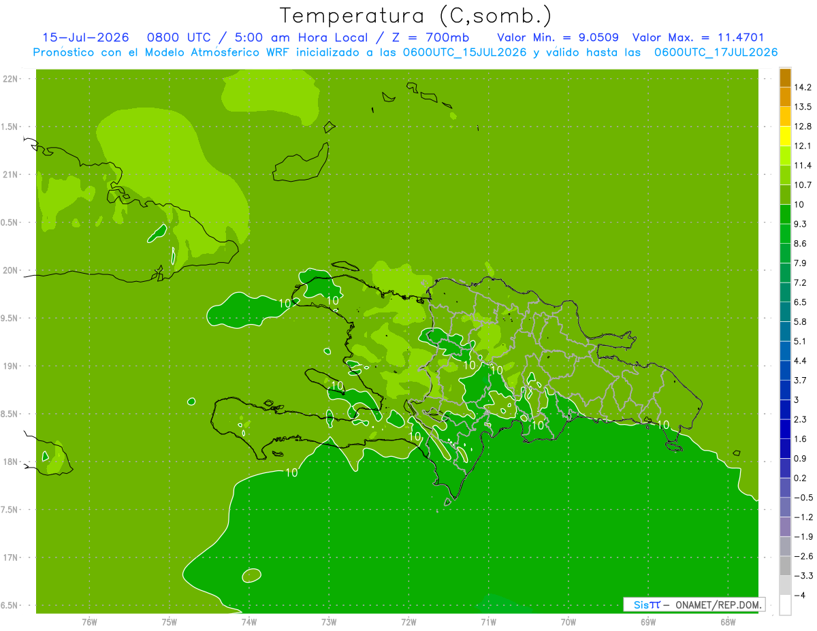Click the "69W" longitude label
The width and height of the screenshot is (817, 631).
[648, 621]
